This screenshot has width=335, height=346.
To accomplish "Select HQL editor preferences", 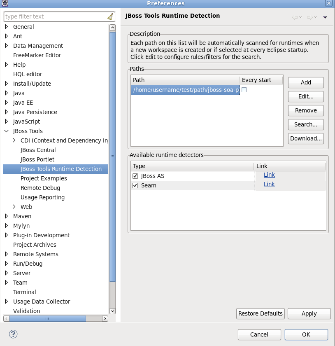I will tap(28, 74).
